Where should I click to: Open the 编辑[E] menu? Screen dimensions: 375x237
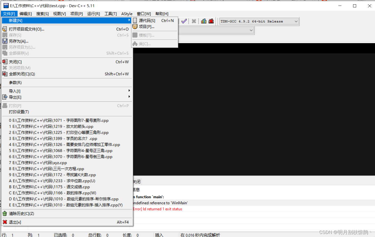(25, 14)
